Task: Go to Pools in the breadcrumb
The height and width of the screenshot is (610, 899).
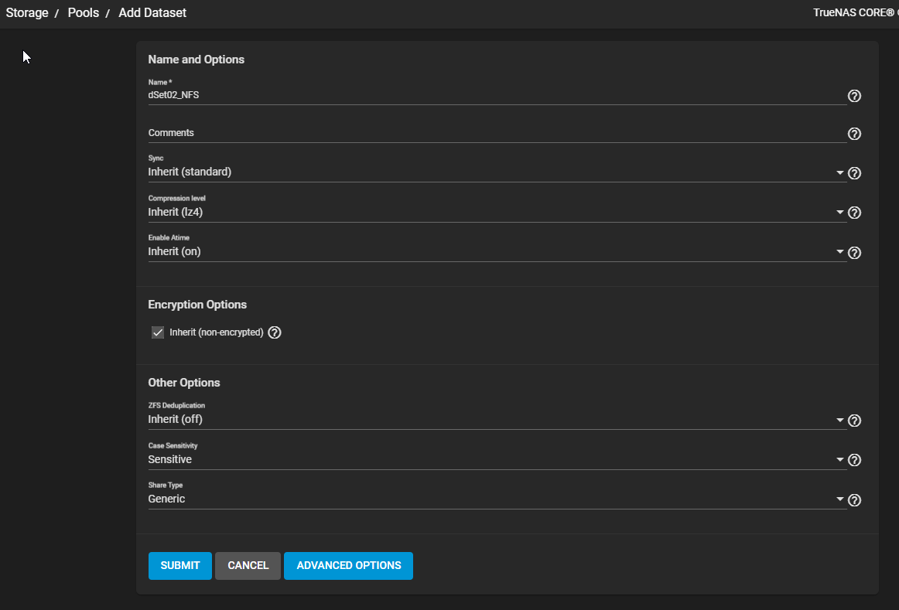Action: pos(83,12)
